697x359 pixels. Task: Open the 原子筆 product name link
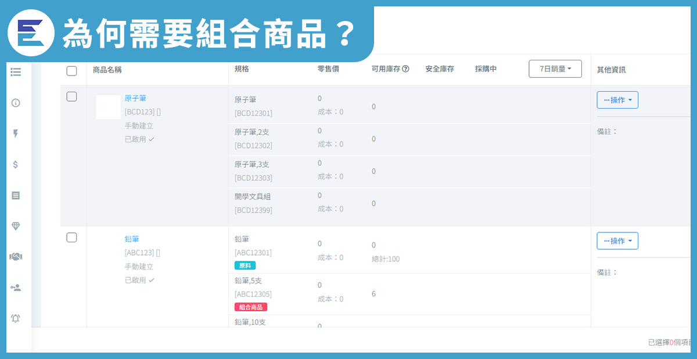coord(135,98)
